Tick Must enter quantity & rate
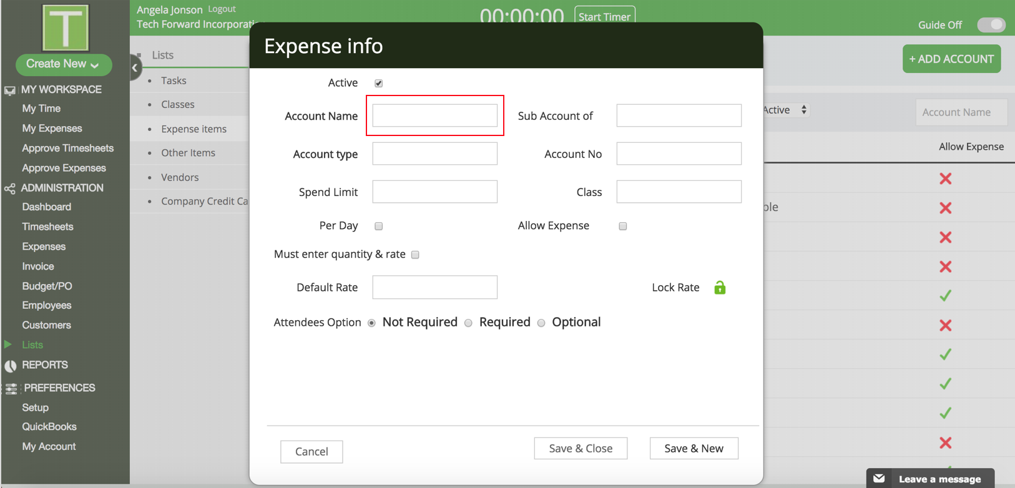The image size is (1015, 488). pyautogui.click(x=415, y=255)
